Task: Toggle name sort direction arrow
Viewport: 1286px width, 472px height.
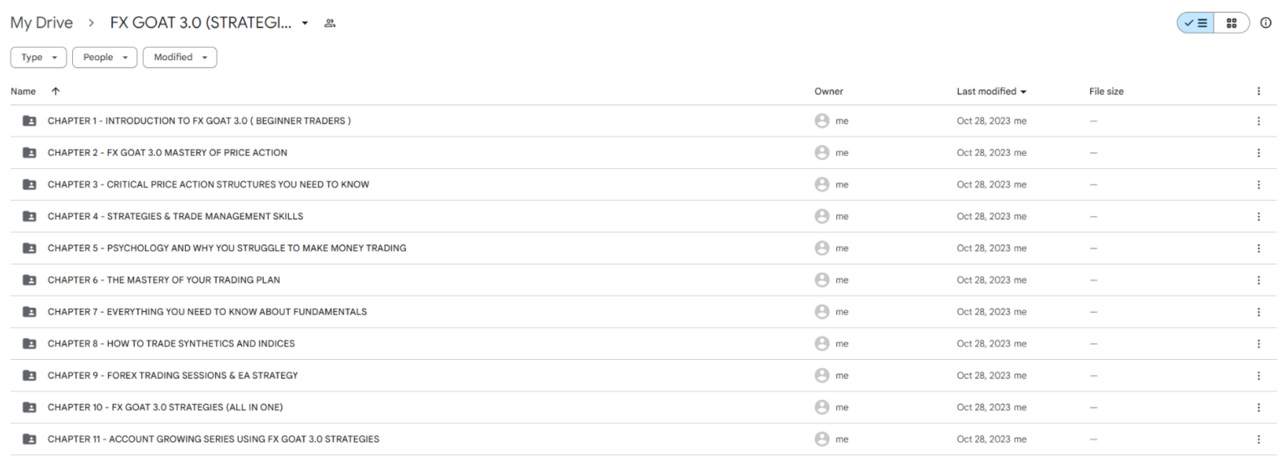Action: (55, 91)
